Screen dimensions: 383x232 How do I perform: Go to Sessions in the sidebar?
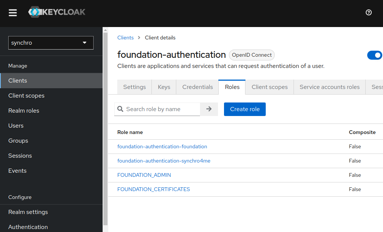click(x=20, y=155)
